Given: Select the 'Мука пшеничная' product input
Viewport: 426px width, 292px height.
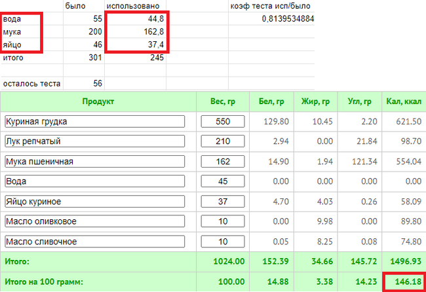Looking at the screenshot, I should tap(94, 162).
